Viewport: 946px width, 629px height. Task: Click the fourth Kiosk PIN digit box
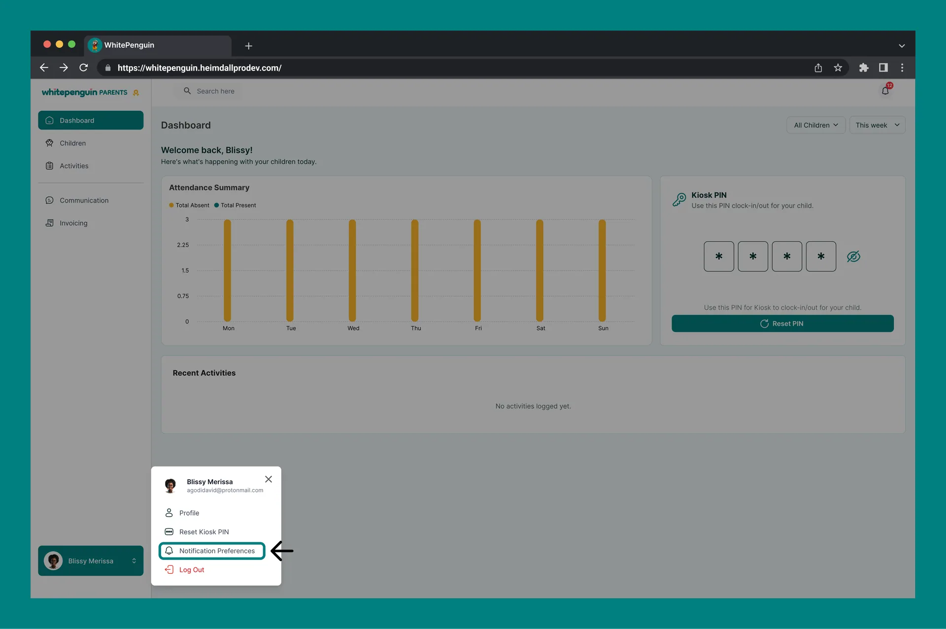point(821,256)
